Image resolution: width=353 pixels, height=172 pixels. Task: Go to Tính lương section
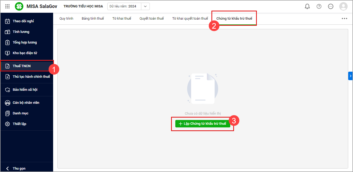pos(21,32)
